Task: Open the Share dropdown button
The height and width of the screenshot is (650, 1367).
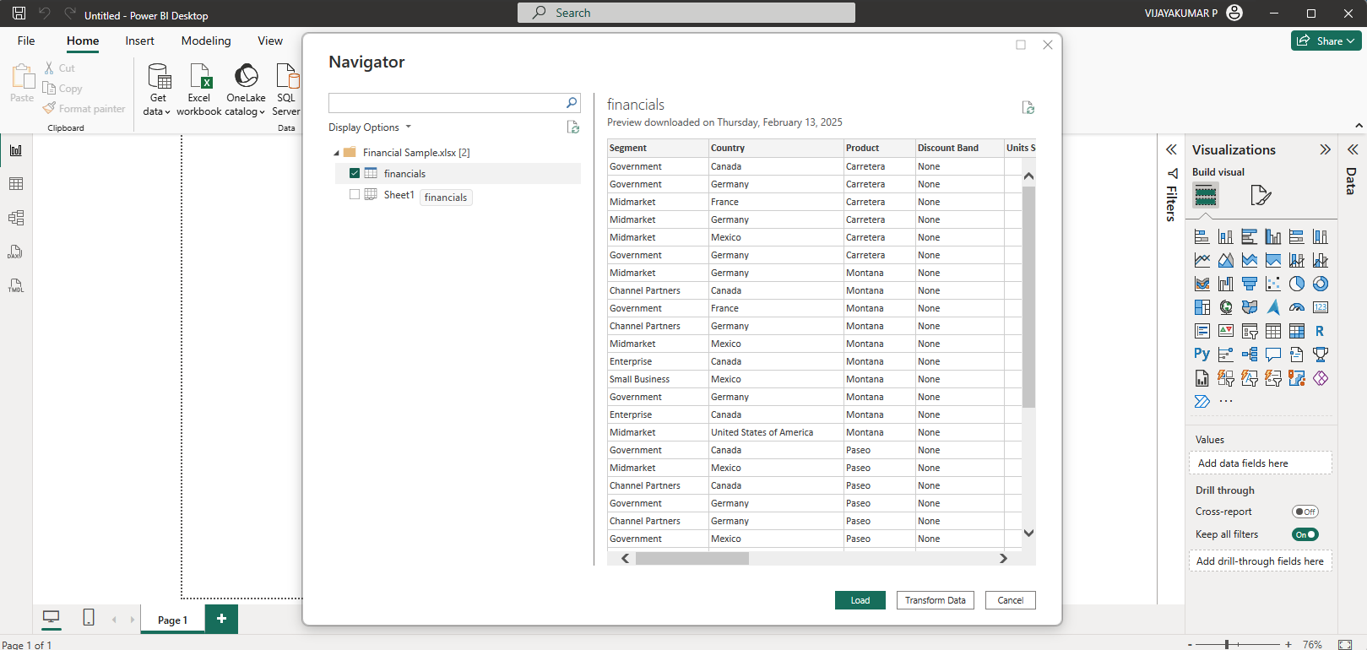Action: point(1326,41)
